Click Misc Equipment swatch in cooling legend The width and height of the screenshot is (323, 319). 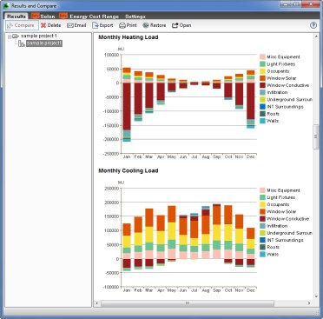(262, 190)
